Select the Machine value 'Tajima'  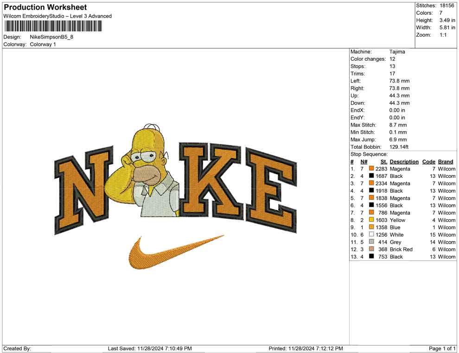pyautogui.click(x=397, y=51)
